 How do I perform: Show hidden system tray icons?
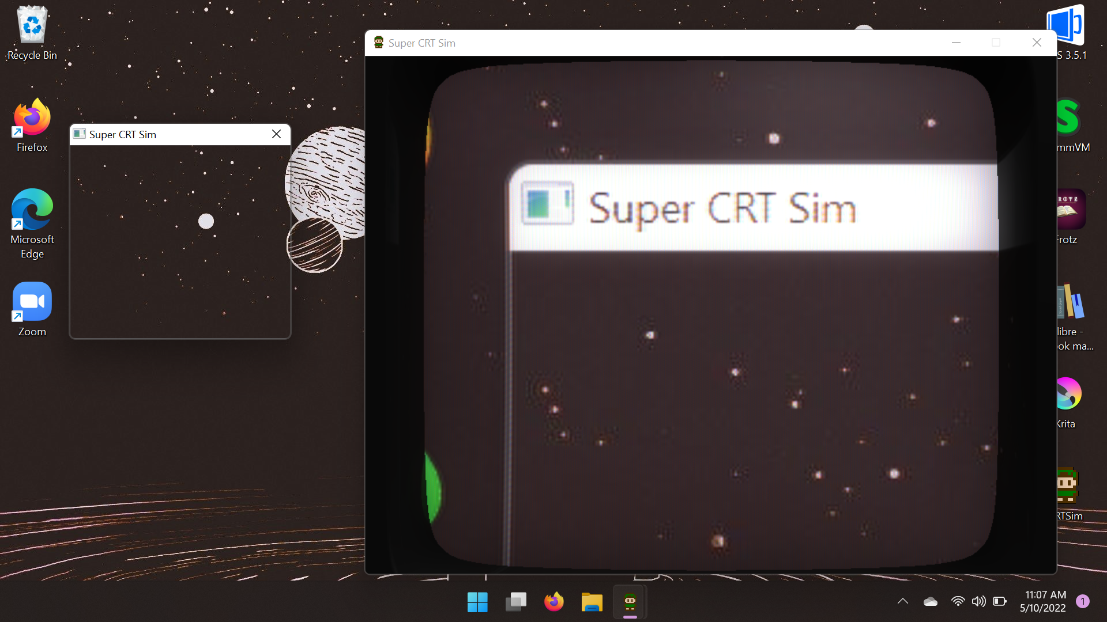point(903,601)
